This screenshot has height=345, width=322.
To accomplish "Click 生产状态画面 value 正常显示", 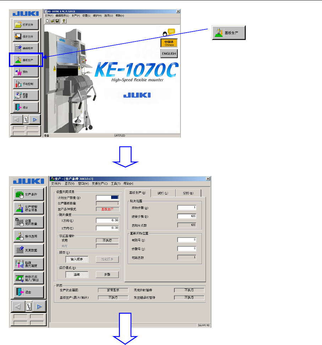I will [x=113, y=290].
